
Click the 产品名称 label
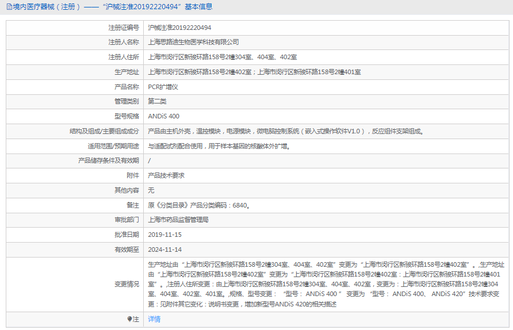(x=127, y=87)
